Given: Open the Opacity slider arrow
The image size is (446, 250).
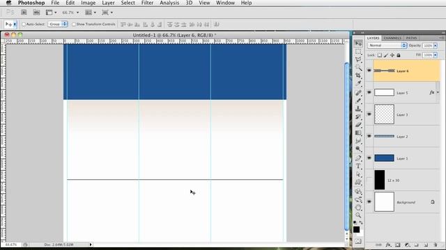Looking at the screenshot, I should coord(436,45).
